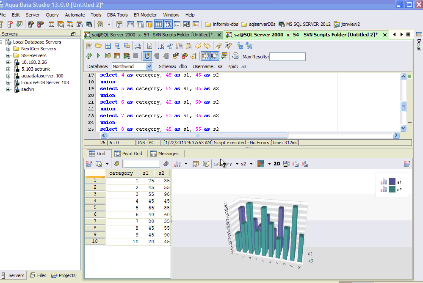Click the jonview2 shortcut in toolbar
This screenshot has height=283, width=423.
point(347,24)
